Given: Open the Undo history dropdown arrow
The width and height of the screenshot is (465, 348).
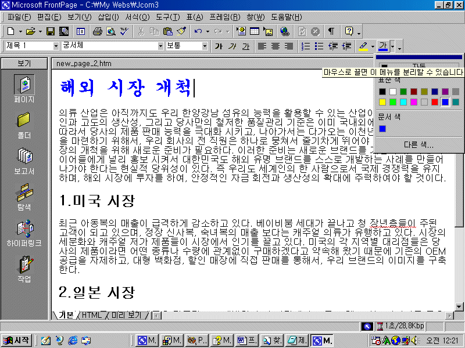Looking at the screenshot, I should pyautogui.click(x=208, y=31).
